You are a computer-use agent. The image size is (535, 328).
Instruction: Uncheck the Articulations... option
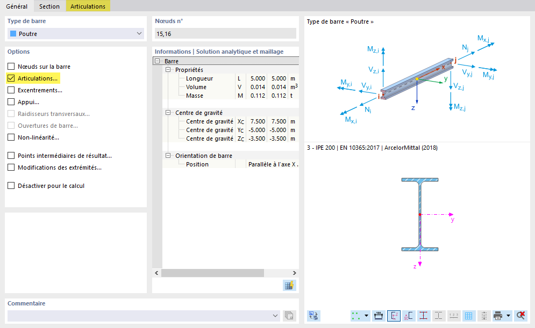[x=11, y=78]
